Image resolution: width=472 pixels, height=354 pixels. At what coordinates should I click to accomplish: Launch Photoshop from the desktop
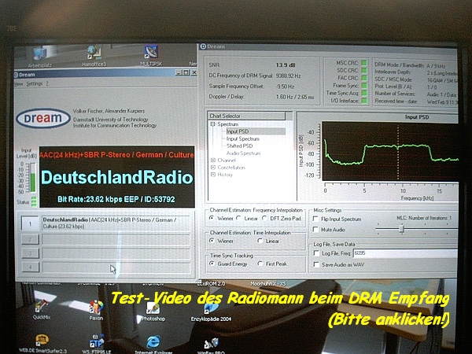tap(153, 310)
